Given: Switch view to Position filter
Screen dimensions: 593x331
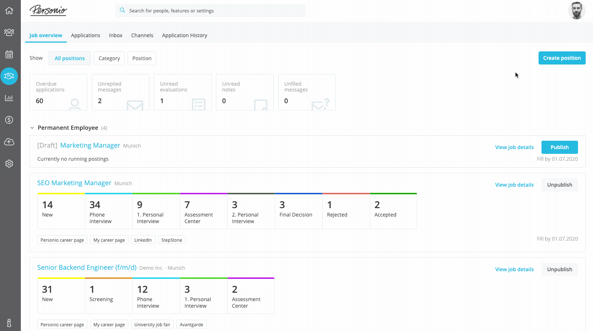Looking at the screenshot, I should (142, 58).
